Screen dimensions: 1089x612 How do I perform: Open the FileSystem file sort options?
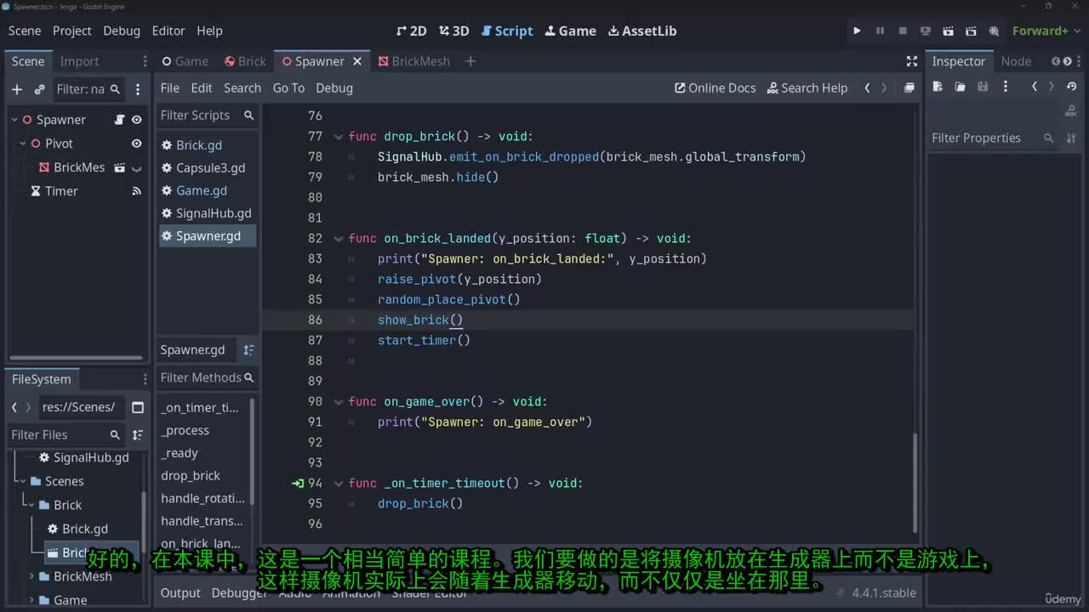pyautogui.click(x=137, y=435)
